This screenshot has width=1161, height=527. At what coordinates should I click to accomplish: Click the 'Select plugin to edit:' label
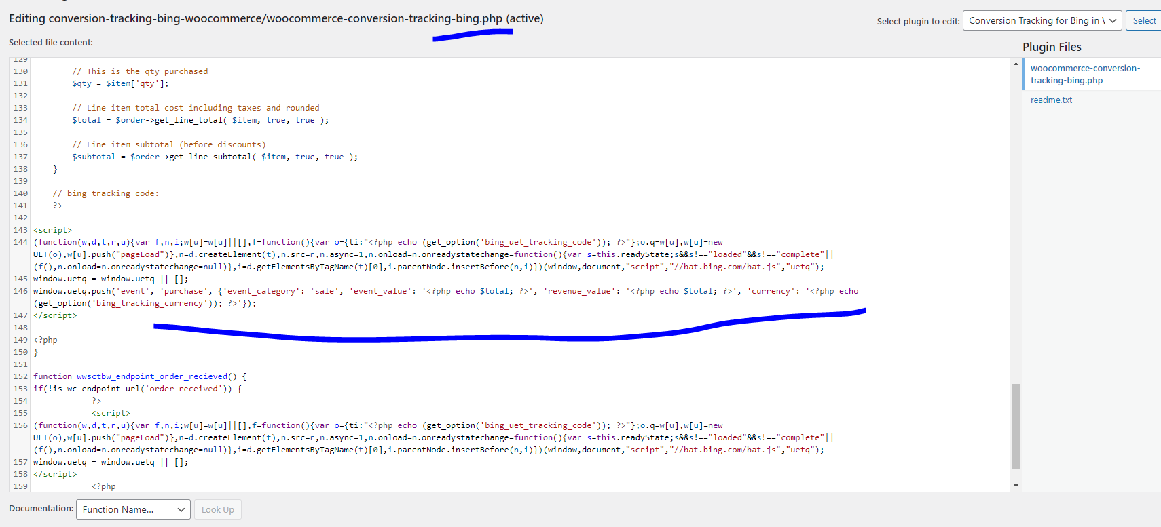pos(918,21)
